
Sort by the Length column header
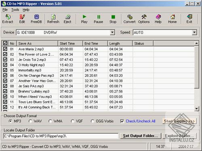(x=120, y=44)
